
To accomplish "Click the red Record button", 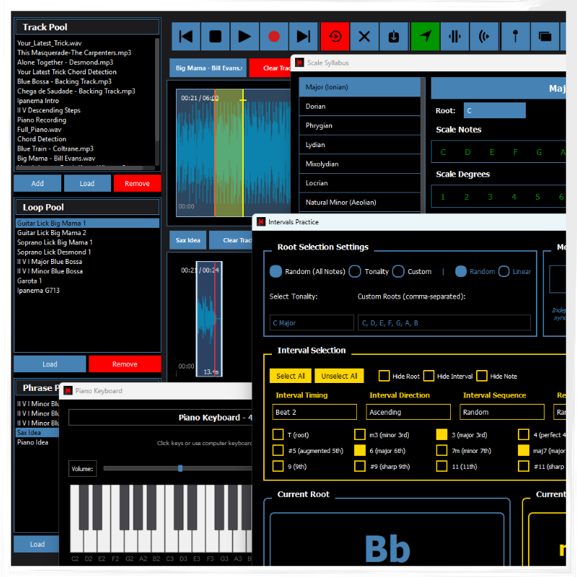I will [274, 35].
